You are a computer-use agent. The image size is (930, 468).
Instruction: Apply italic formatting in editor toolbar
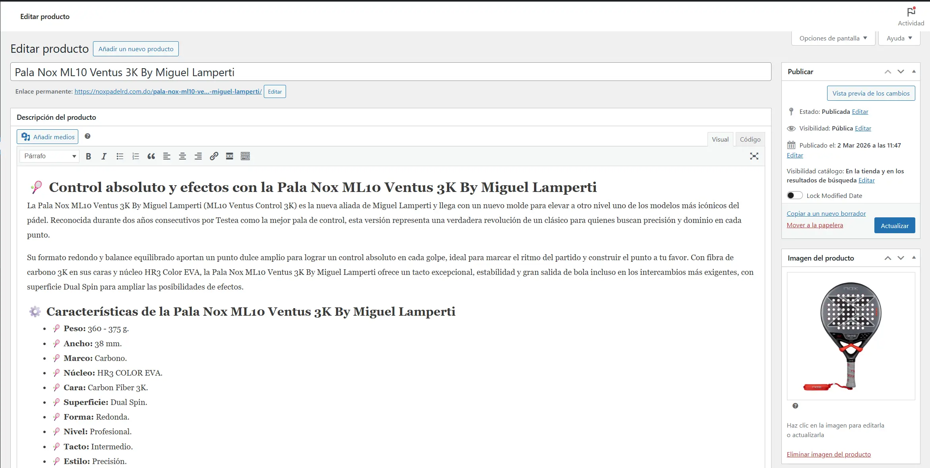click(x=104, y=156)
